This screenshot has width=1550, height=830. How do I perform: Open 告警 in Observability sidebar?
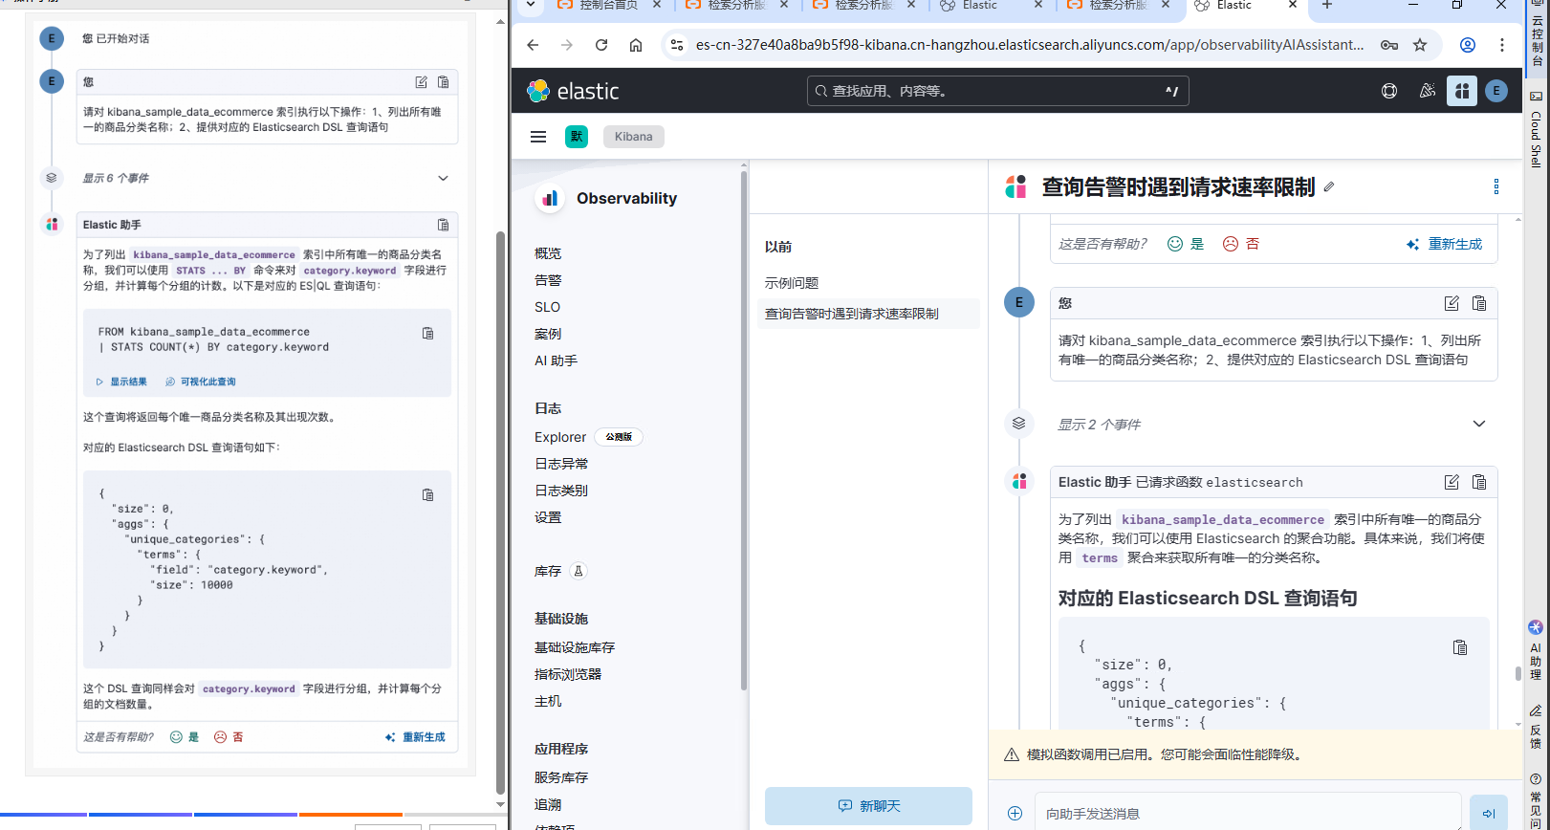pos(548,280)
